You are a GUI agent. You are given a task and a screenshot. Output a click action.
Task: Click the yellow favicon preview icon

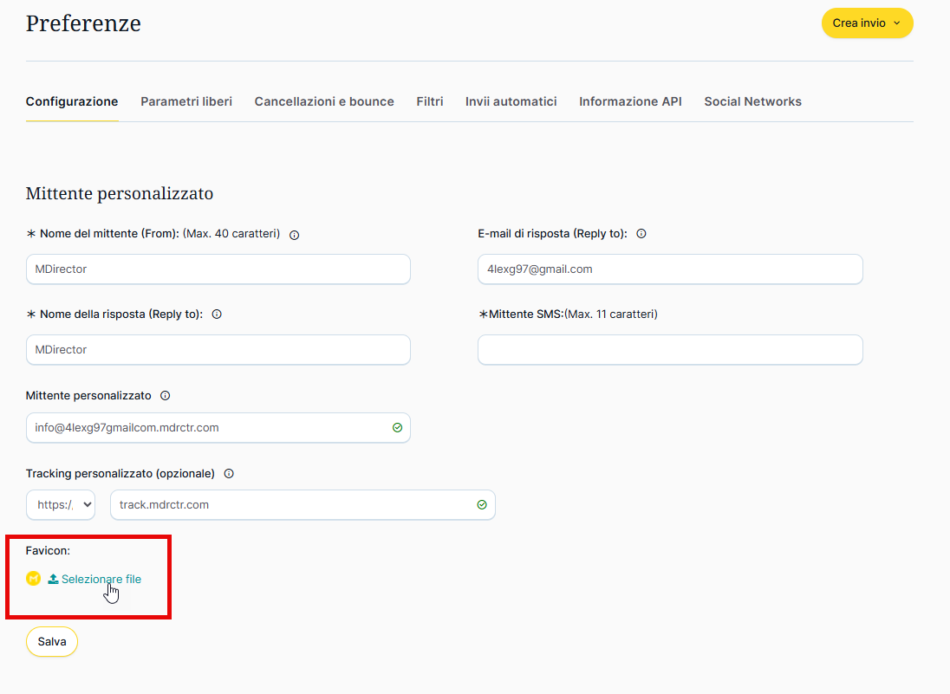(x=34, y=579)
